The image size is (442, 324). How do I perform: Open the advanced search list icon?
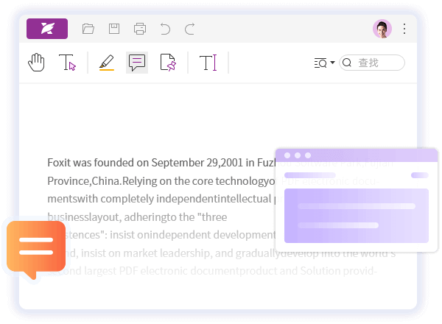(320, 63)
